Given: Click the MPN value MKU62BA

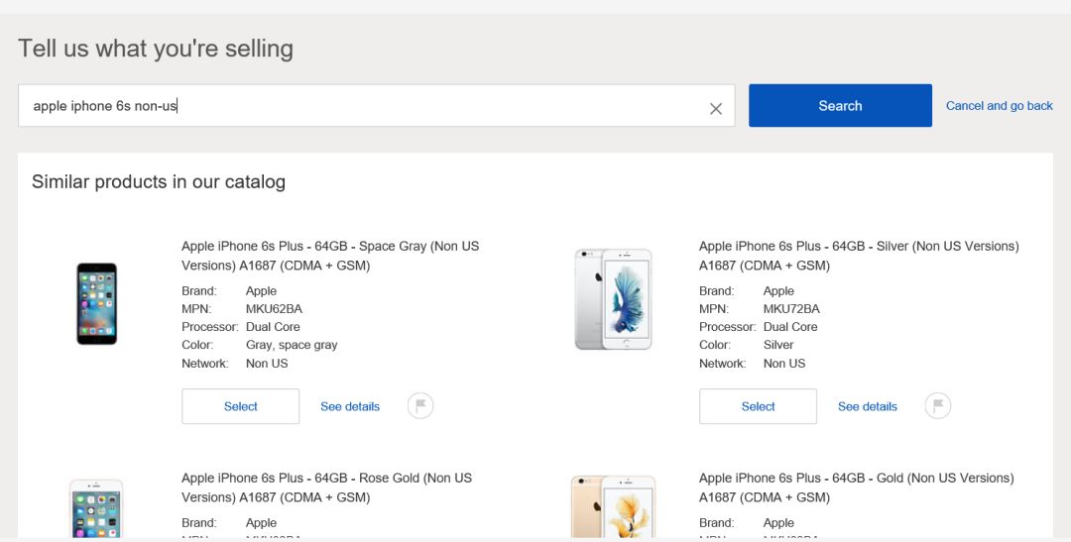Looking at the screenshot, I should [274, 308].
